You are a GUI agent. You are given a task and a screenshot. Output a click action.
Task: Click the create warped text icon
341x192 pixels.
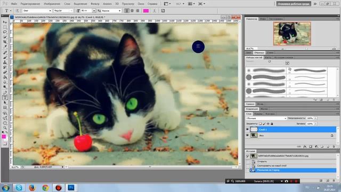click(155, 11)
